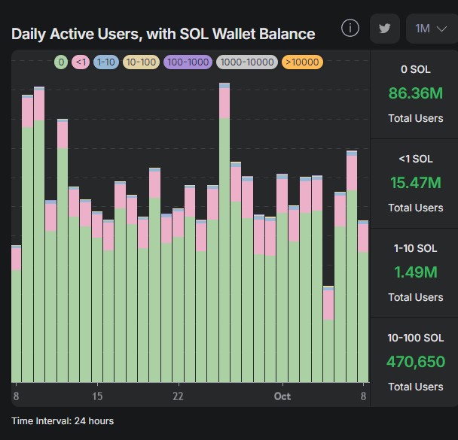Select the 0 SOL total users card
Viewport: 458px width, 440px height.
[415, 94]
